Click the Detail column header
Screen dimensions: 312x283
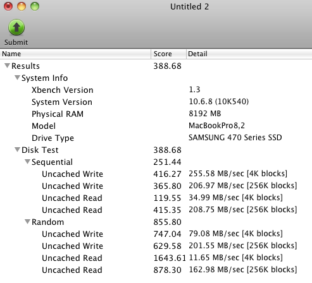tap(249, 54)
